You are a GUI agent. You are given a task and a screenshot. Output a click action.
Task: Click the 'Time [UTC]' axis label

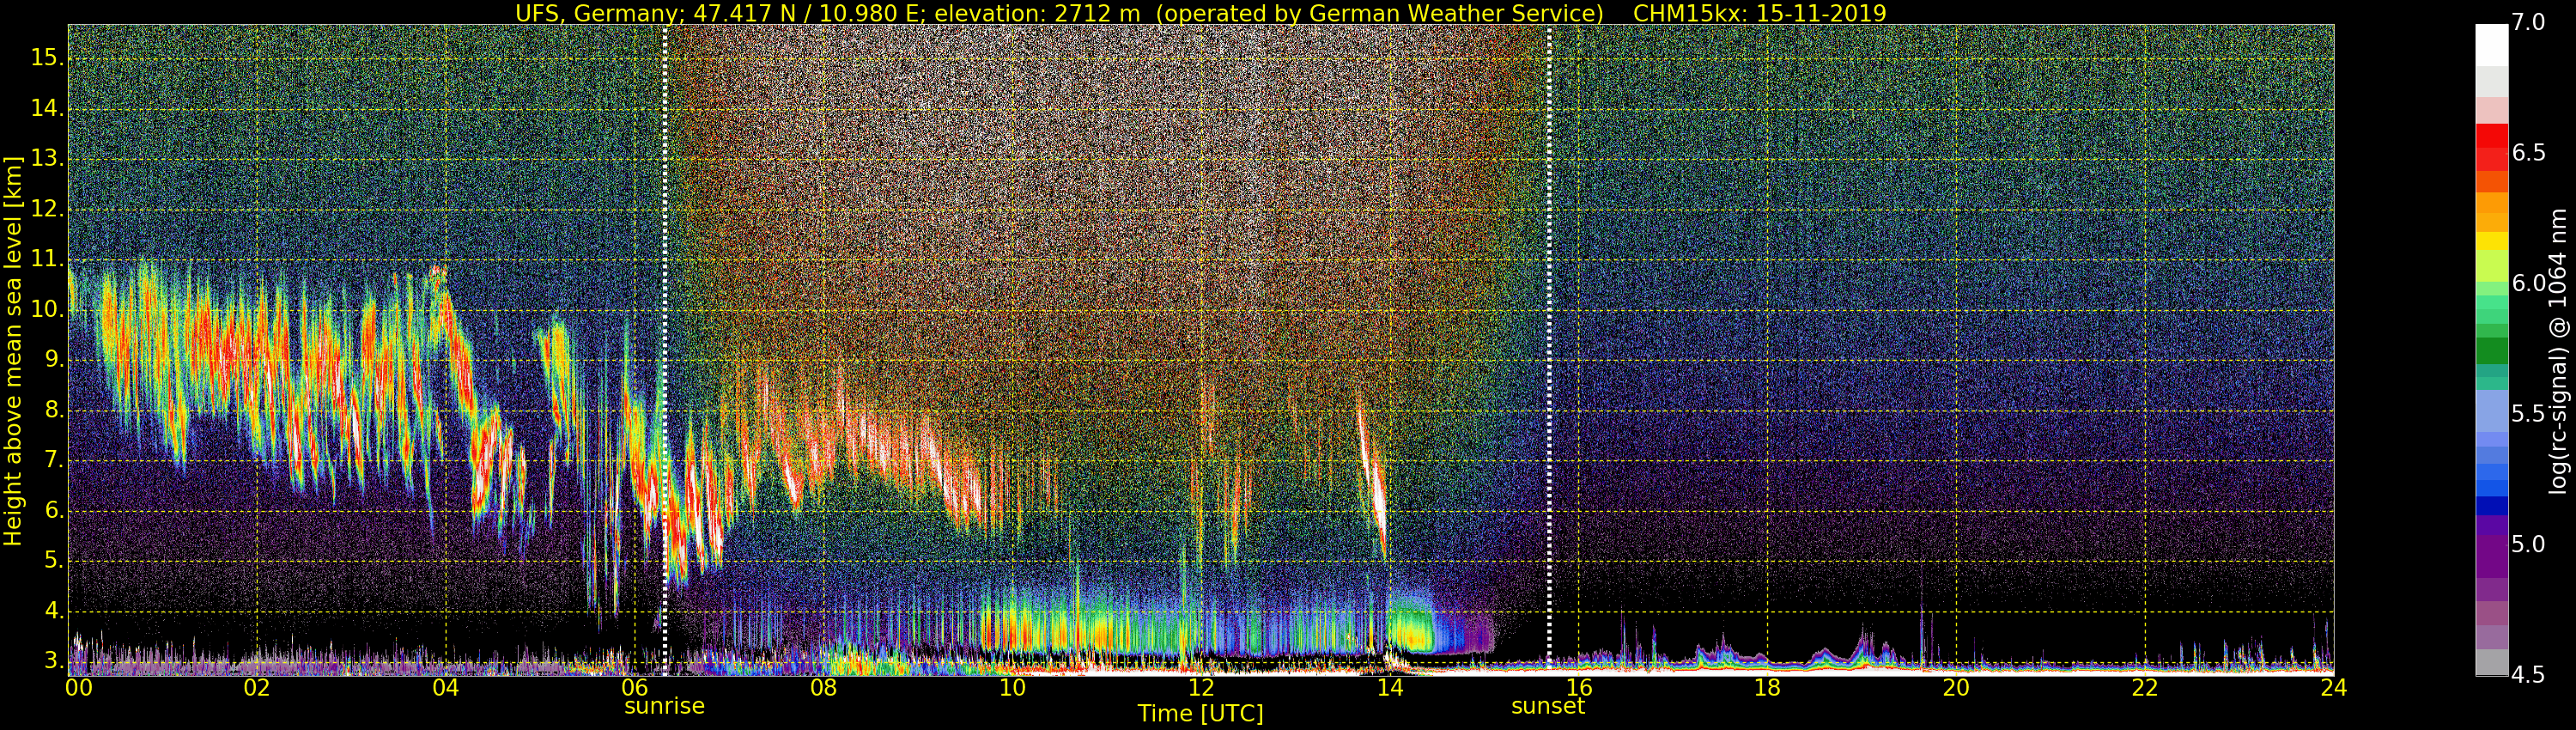point(1200,713)
